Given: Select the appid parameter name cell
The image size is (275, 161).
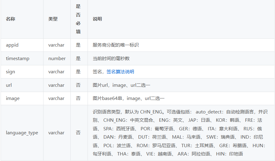Looking at the screenshot, I should tap(12, 45).
